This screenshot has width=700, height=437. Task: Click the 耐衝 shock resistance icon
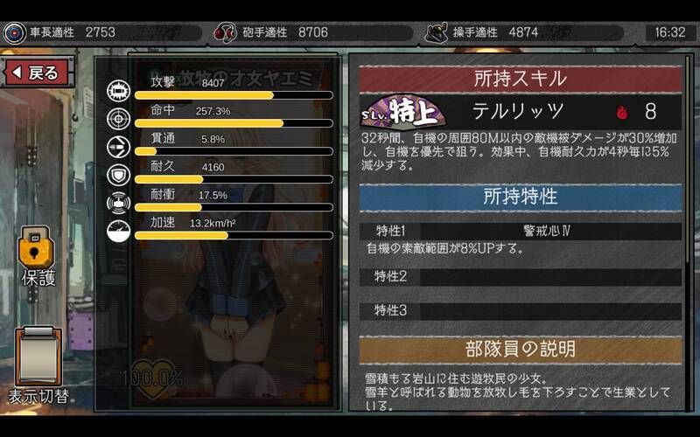click(x=119, y=203)
